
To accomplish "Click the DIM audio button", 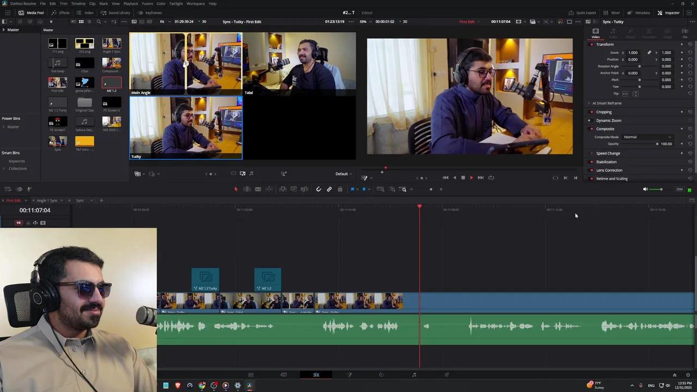I will pos(679,189).
